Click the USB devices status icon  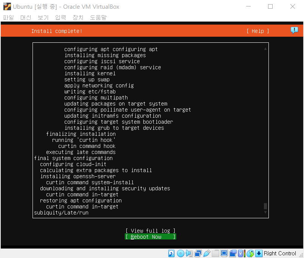pos(207,253)
